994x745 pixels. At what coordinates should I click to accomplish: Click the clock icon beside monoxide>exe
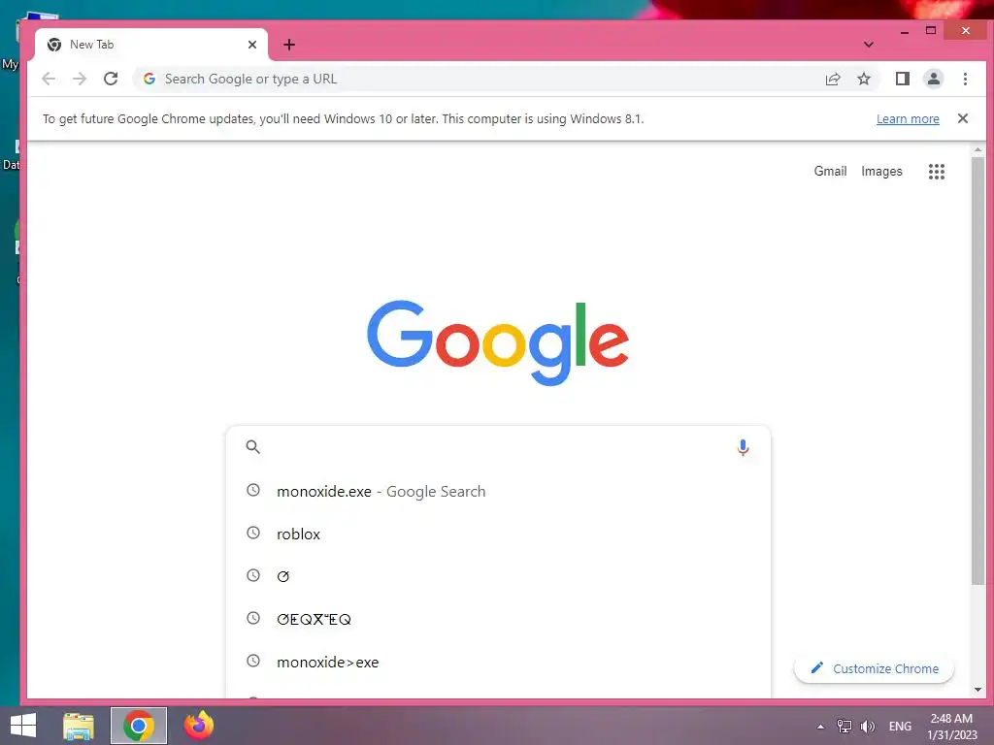tap(253, 661)
